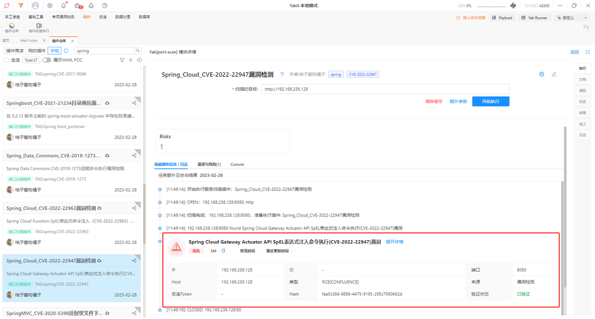Open the 反连 menu
The height and width of the screenshot is (319, 595).
[x=103, y=17]
